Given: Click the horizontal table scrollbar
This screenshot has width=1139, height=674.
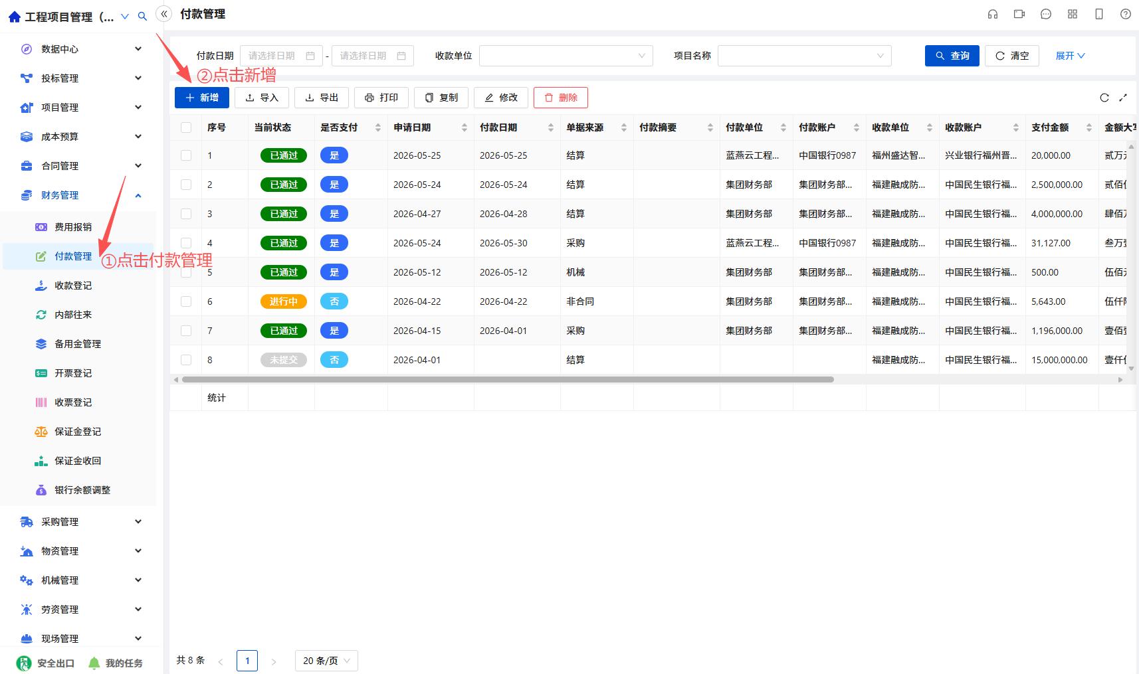Looking at the screenshot, I should coord(508,380).
